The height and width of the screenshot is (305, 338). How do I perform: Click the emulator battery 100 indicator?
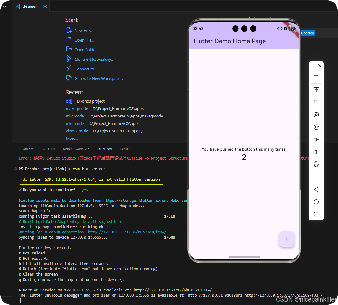tap(292, 29)
